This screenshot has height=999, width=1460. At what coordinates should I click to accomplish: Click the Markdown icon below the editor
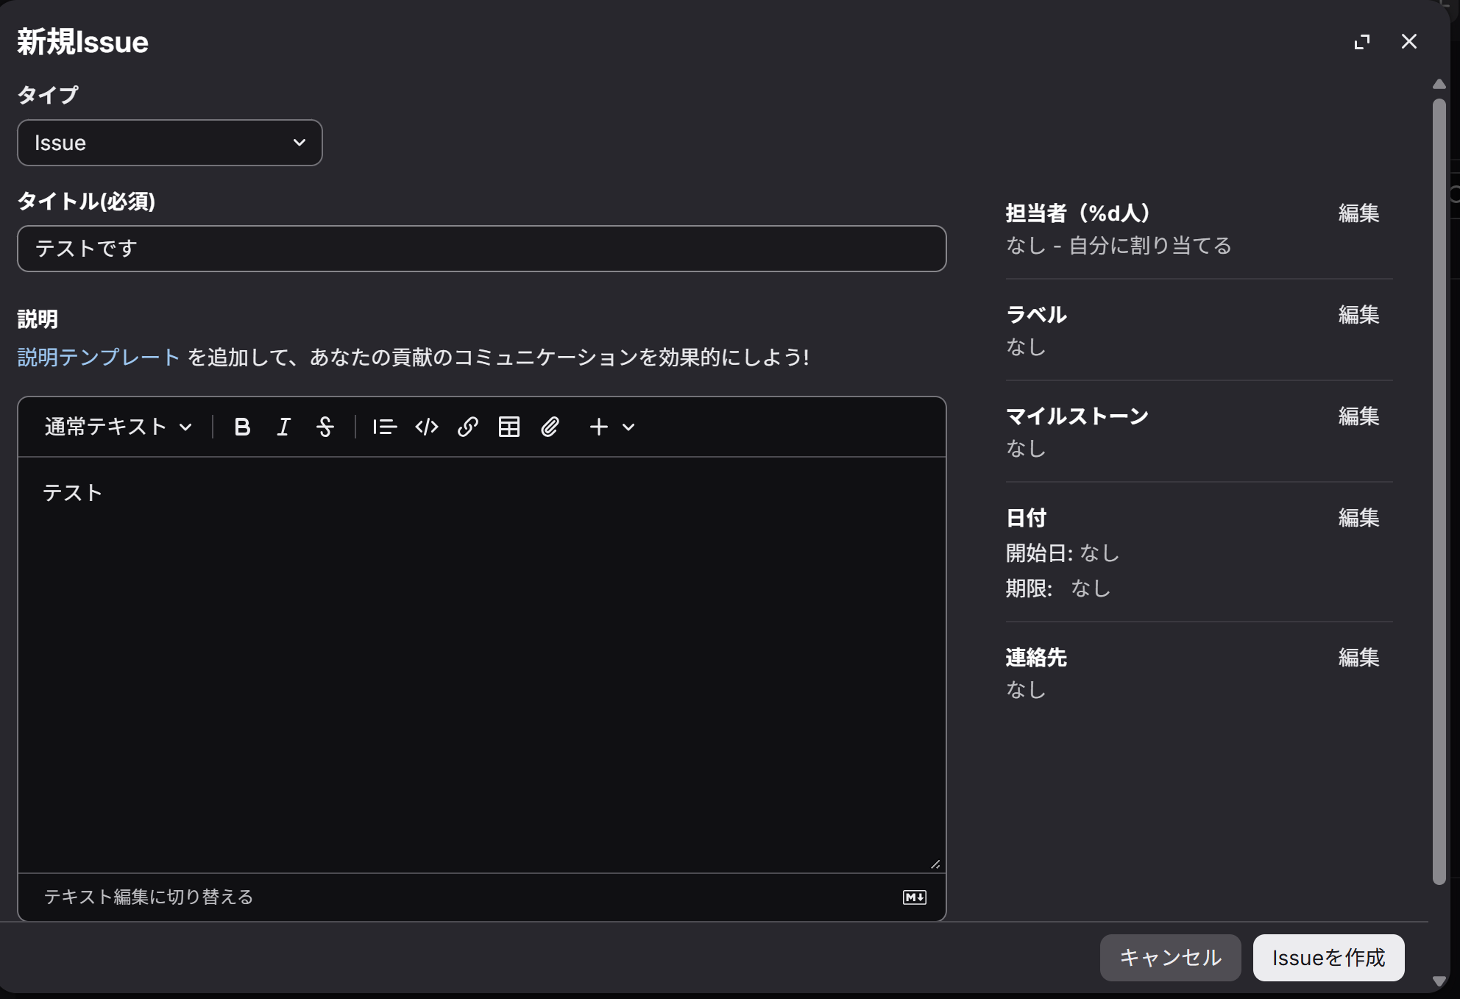tap(914, 897)
